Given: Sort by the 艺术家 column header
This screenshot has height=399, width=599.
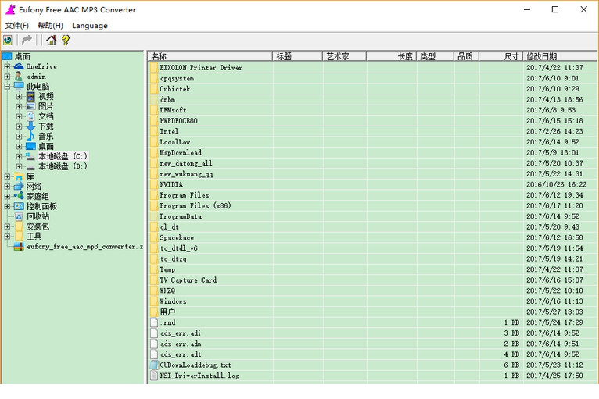Looking at the screenshot, I should pos(345,56).
